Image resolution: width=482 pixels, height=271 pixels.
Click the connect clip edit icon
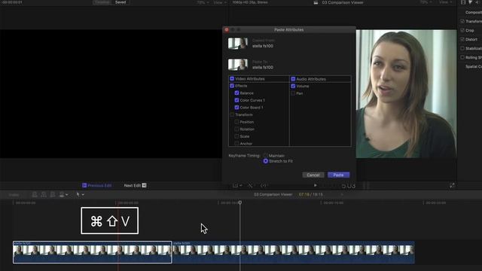pos(35,194)
